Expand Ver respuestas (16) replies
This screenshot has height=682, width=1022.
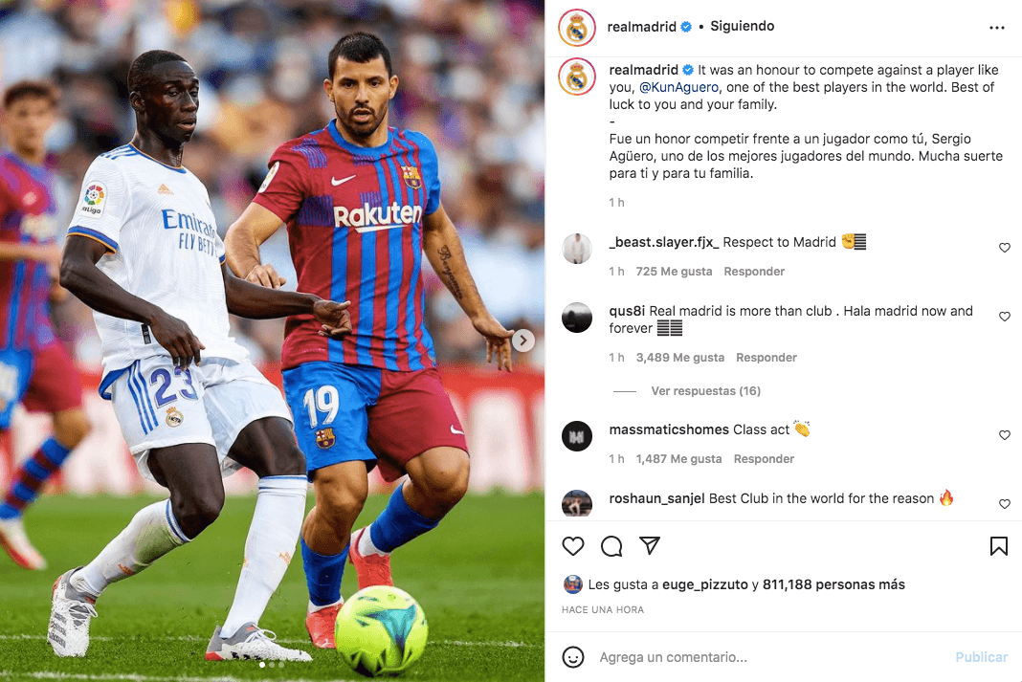tap(705, 391)
